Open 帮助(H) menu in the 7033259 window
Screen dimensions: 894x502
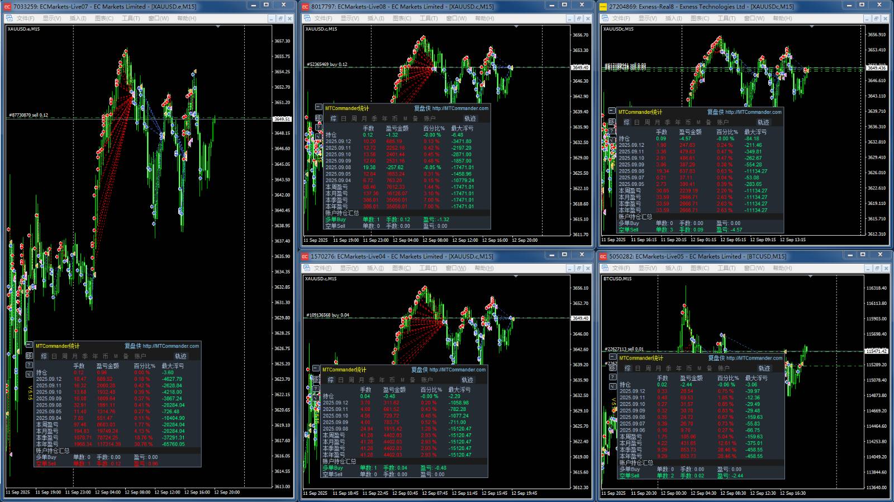click(187, 18)
